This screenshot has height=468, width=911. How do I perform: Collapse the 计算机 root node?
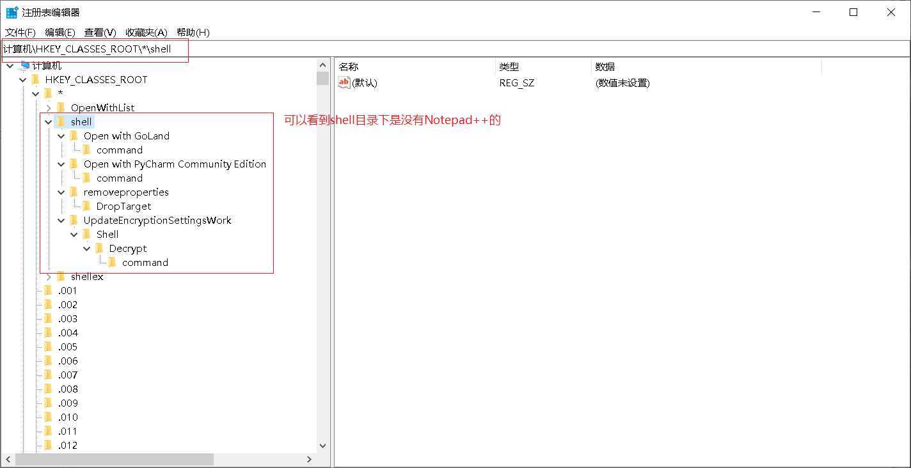[10, 65]
